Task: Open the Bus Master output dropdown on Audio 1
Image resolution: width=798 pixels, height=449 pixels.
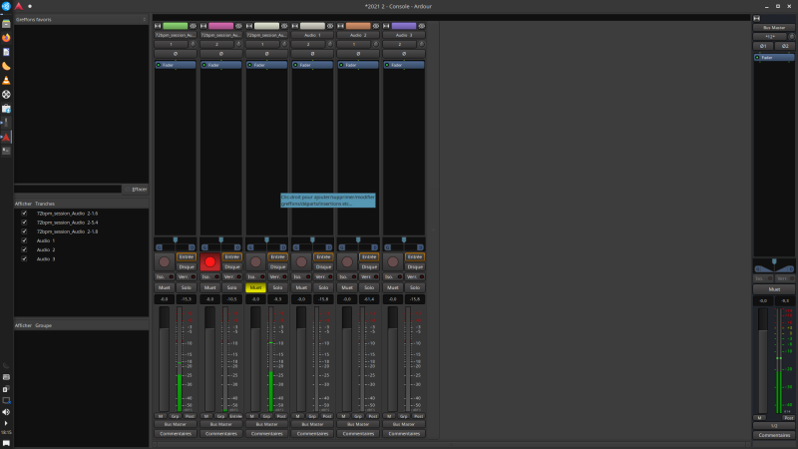Action: click(312, 424)
